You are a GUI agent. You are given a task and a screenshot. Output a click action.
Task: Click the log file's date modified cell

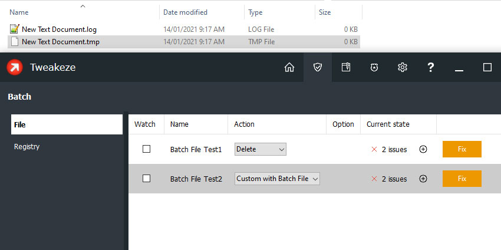194,29
